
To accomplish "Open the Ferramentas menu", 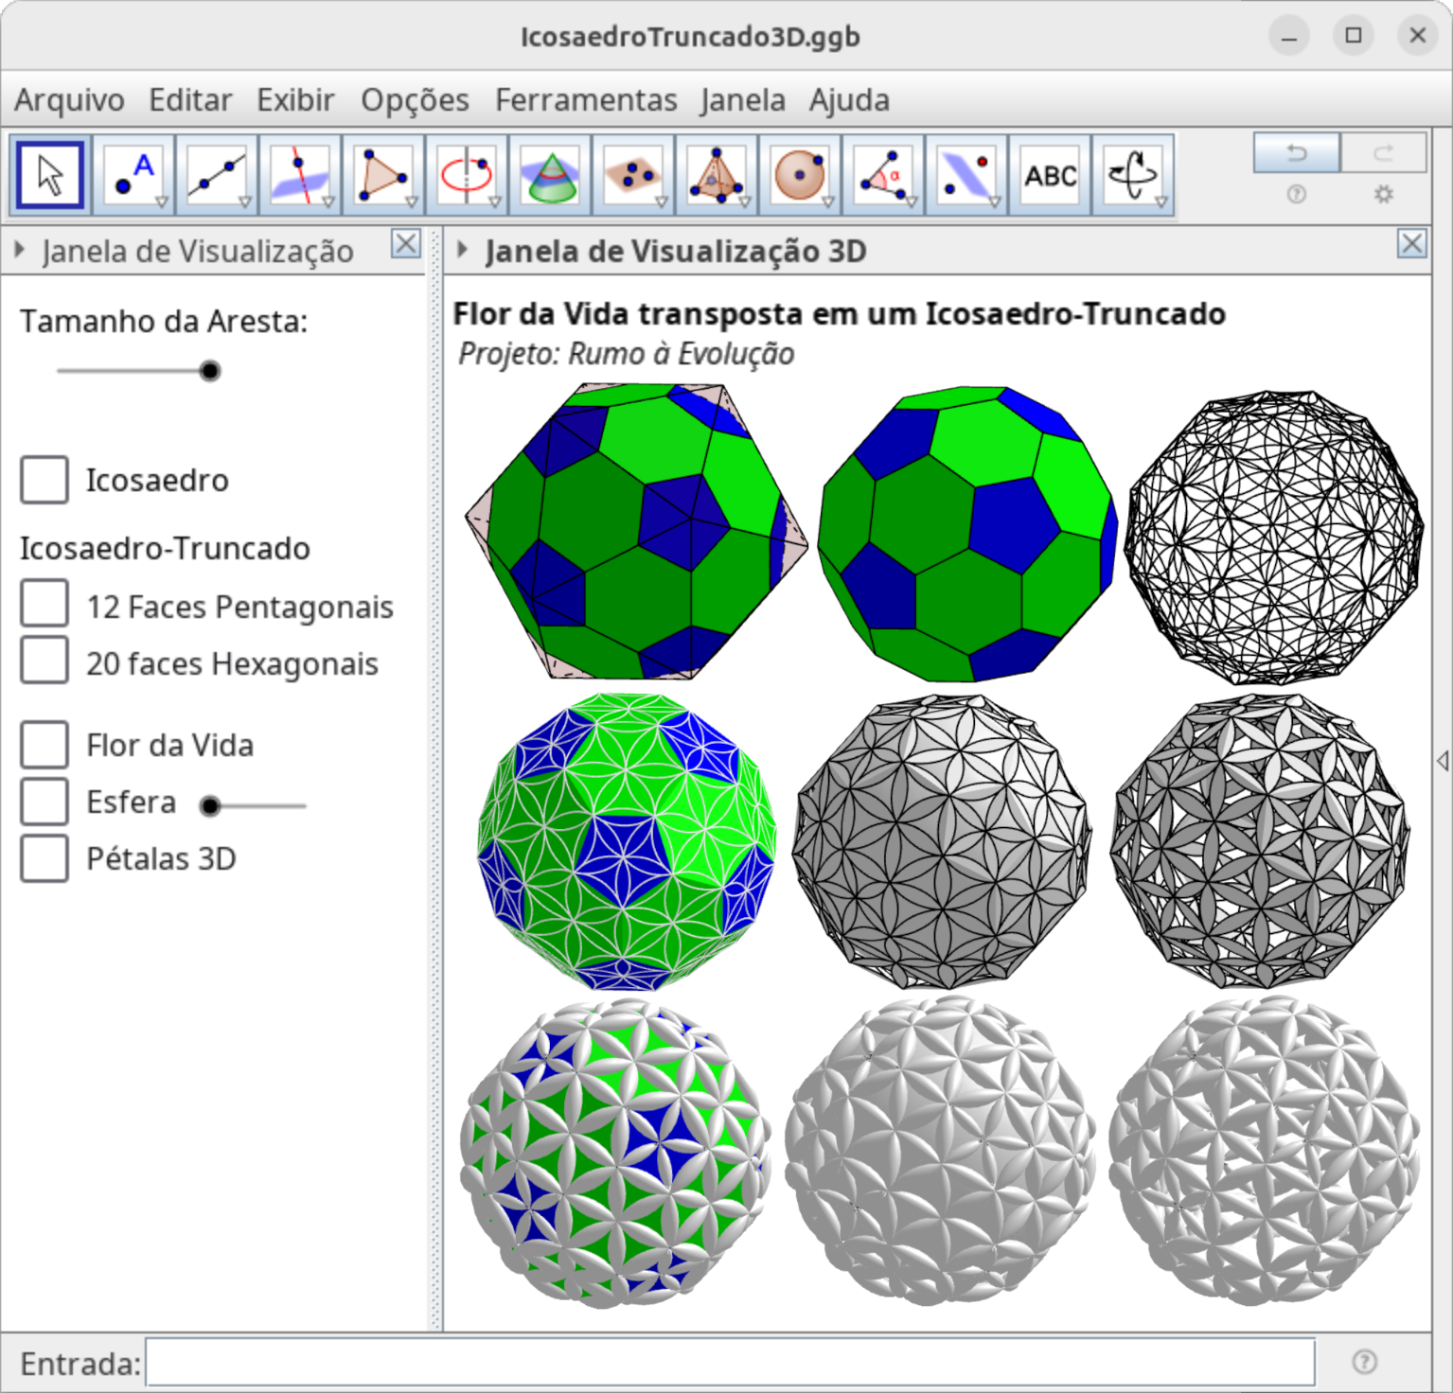I will pos(586,99).
